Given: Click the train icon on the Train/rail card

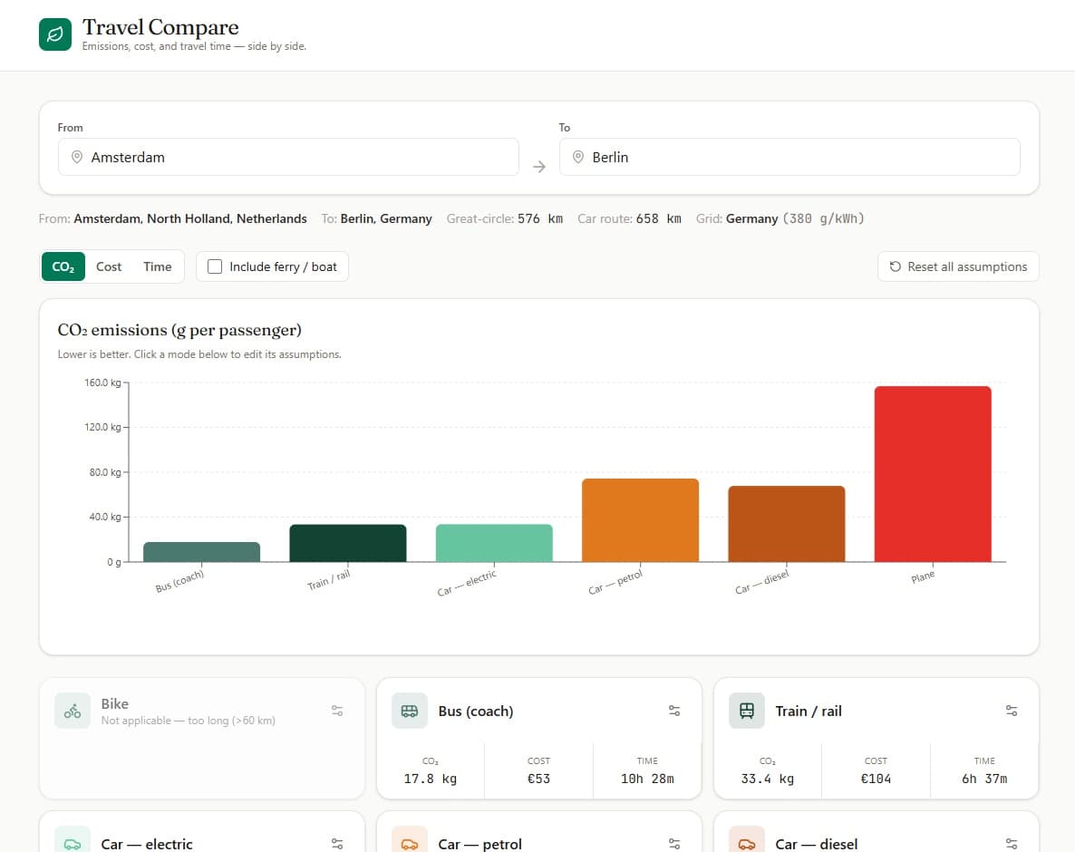Looking at the screenshot, I should [x=746, y=711].
